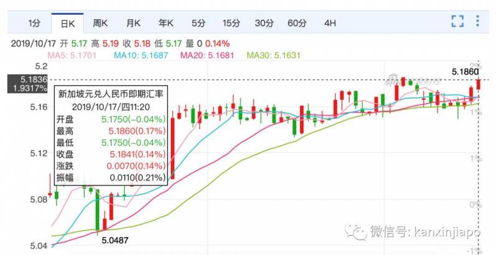The image size is (497, 255).
Task: Click the large red candlestick near 5.12
Action: click(x=173, y=148)
